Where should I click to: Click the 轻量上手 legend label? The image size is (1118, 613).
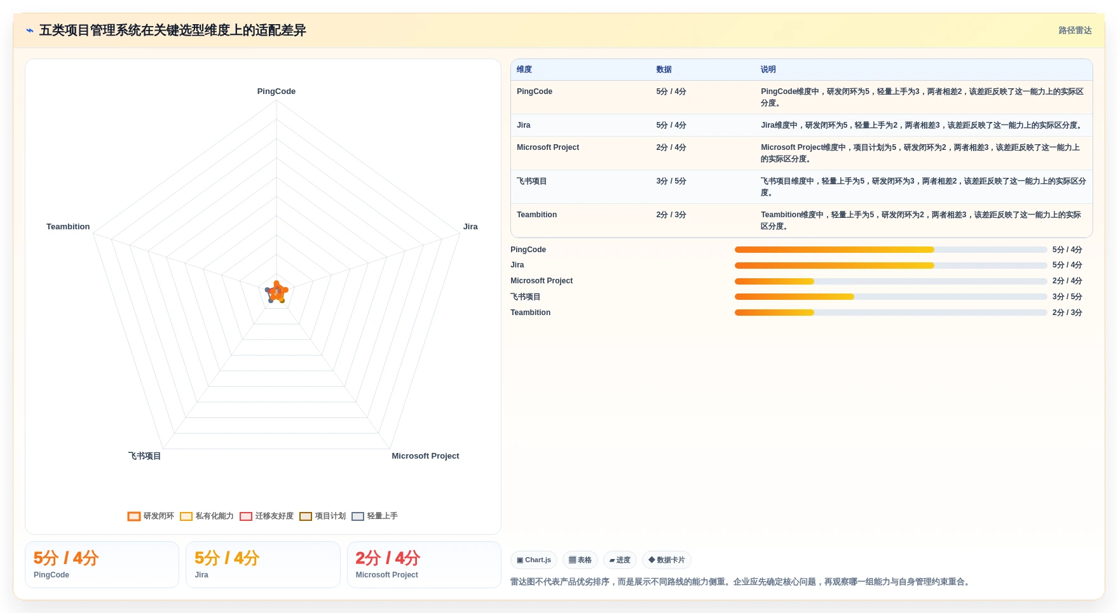383,516
